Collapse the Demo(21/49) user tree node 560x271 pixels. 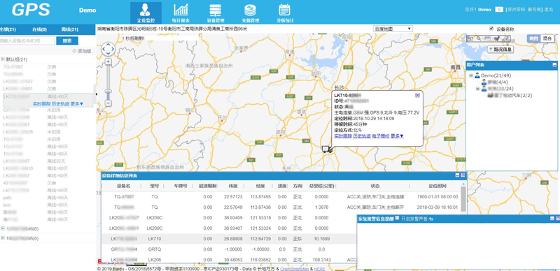tap(471, 75)
